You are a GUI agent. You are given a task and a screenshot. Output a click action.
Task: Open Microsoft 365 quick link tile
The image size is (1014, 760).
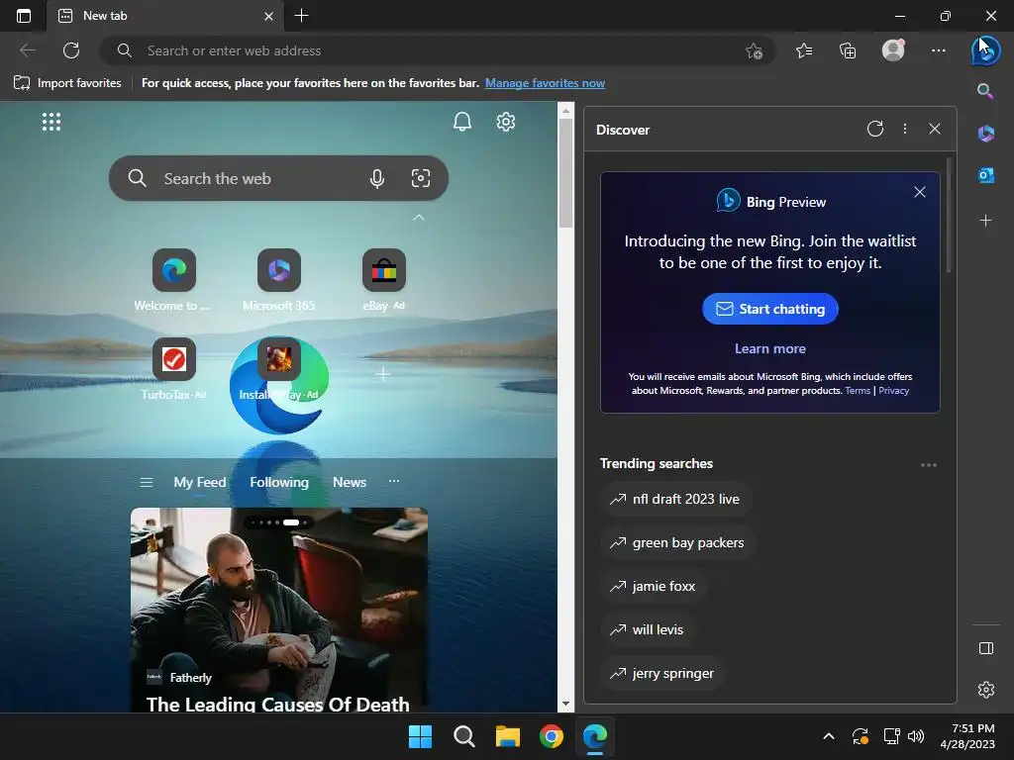point(278,280)
